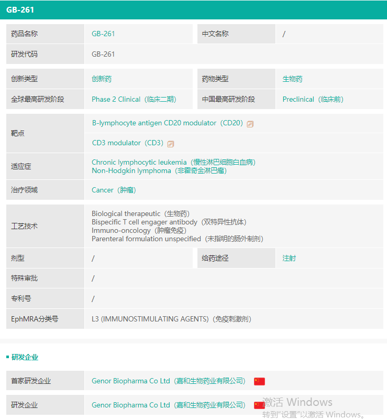Image resolution: width=387 pixels, height=419 pixels.
Task: Open the external link icon next to CD3
Action: 171,144
